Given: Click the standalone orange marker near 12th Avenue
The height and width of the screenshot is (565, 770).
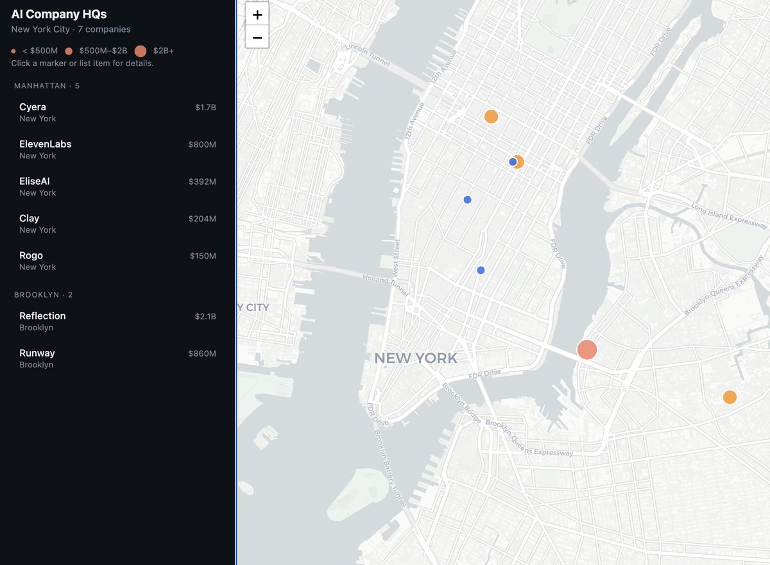Looking at the screenshot, I should [x=491, y=116].
